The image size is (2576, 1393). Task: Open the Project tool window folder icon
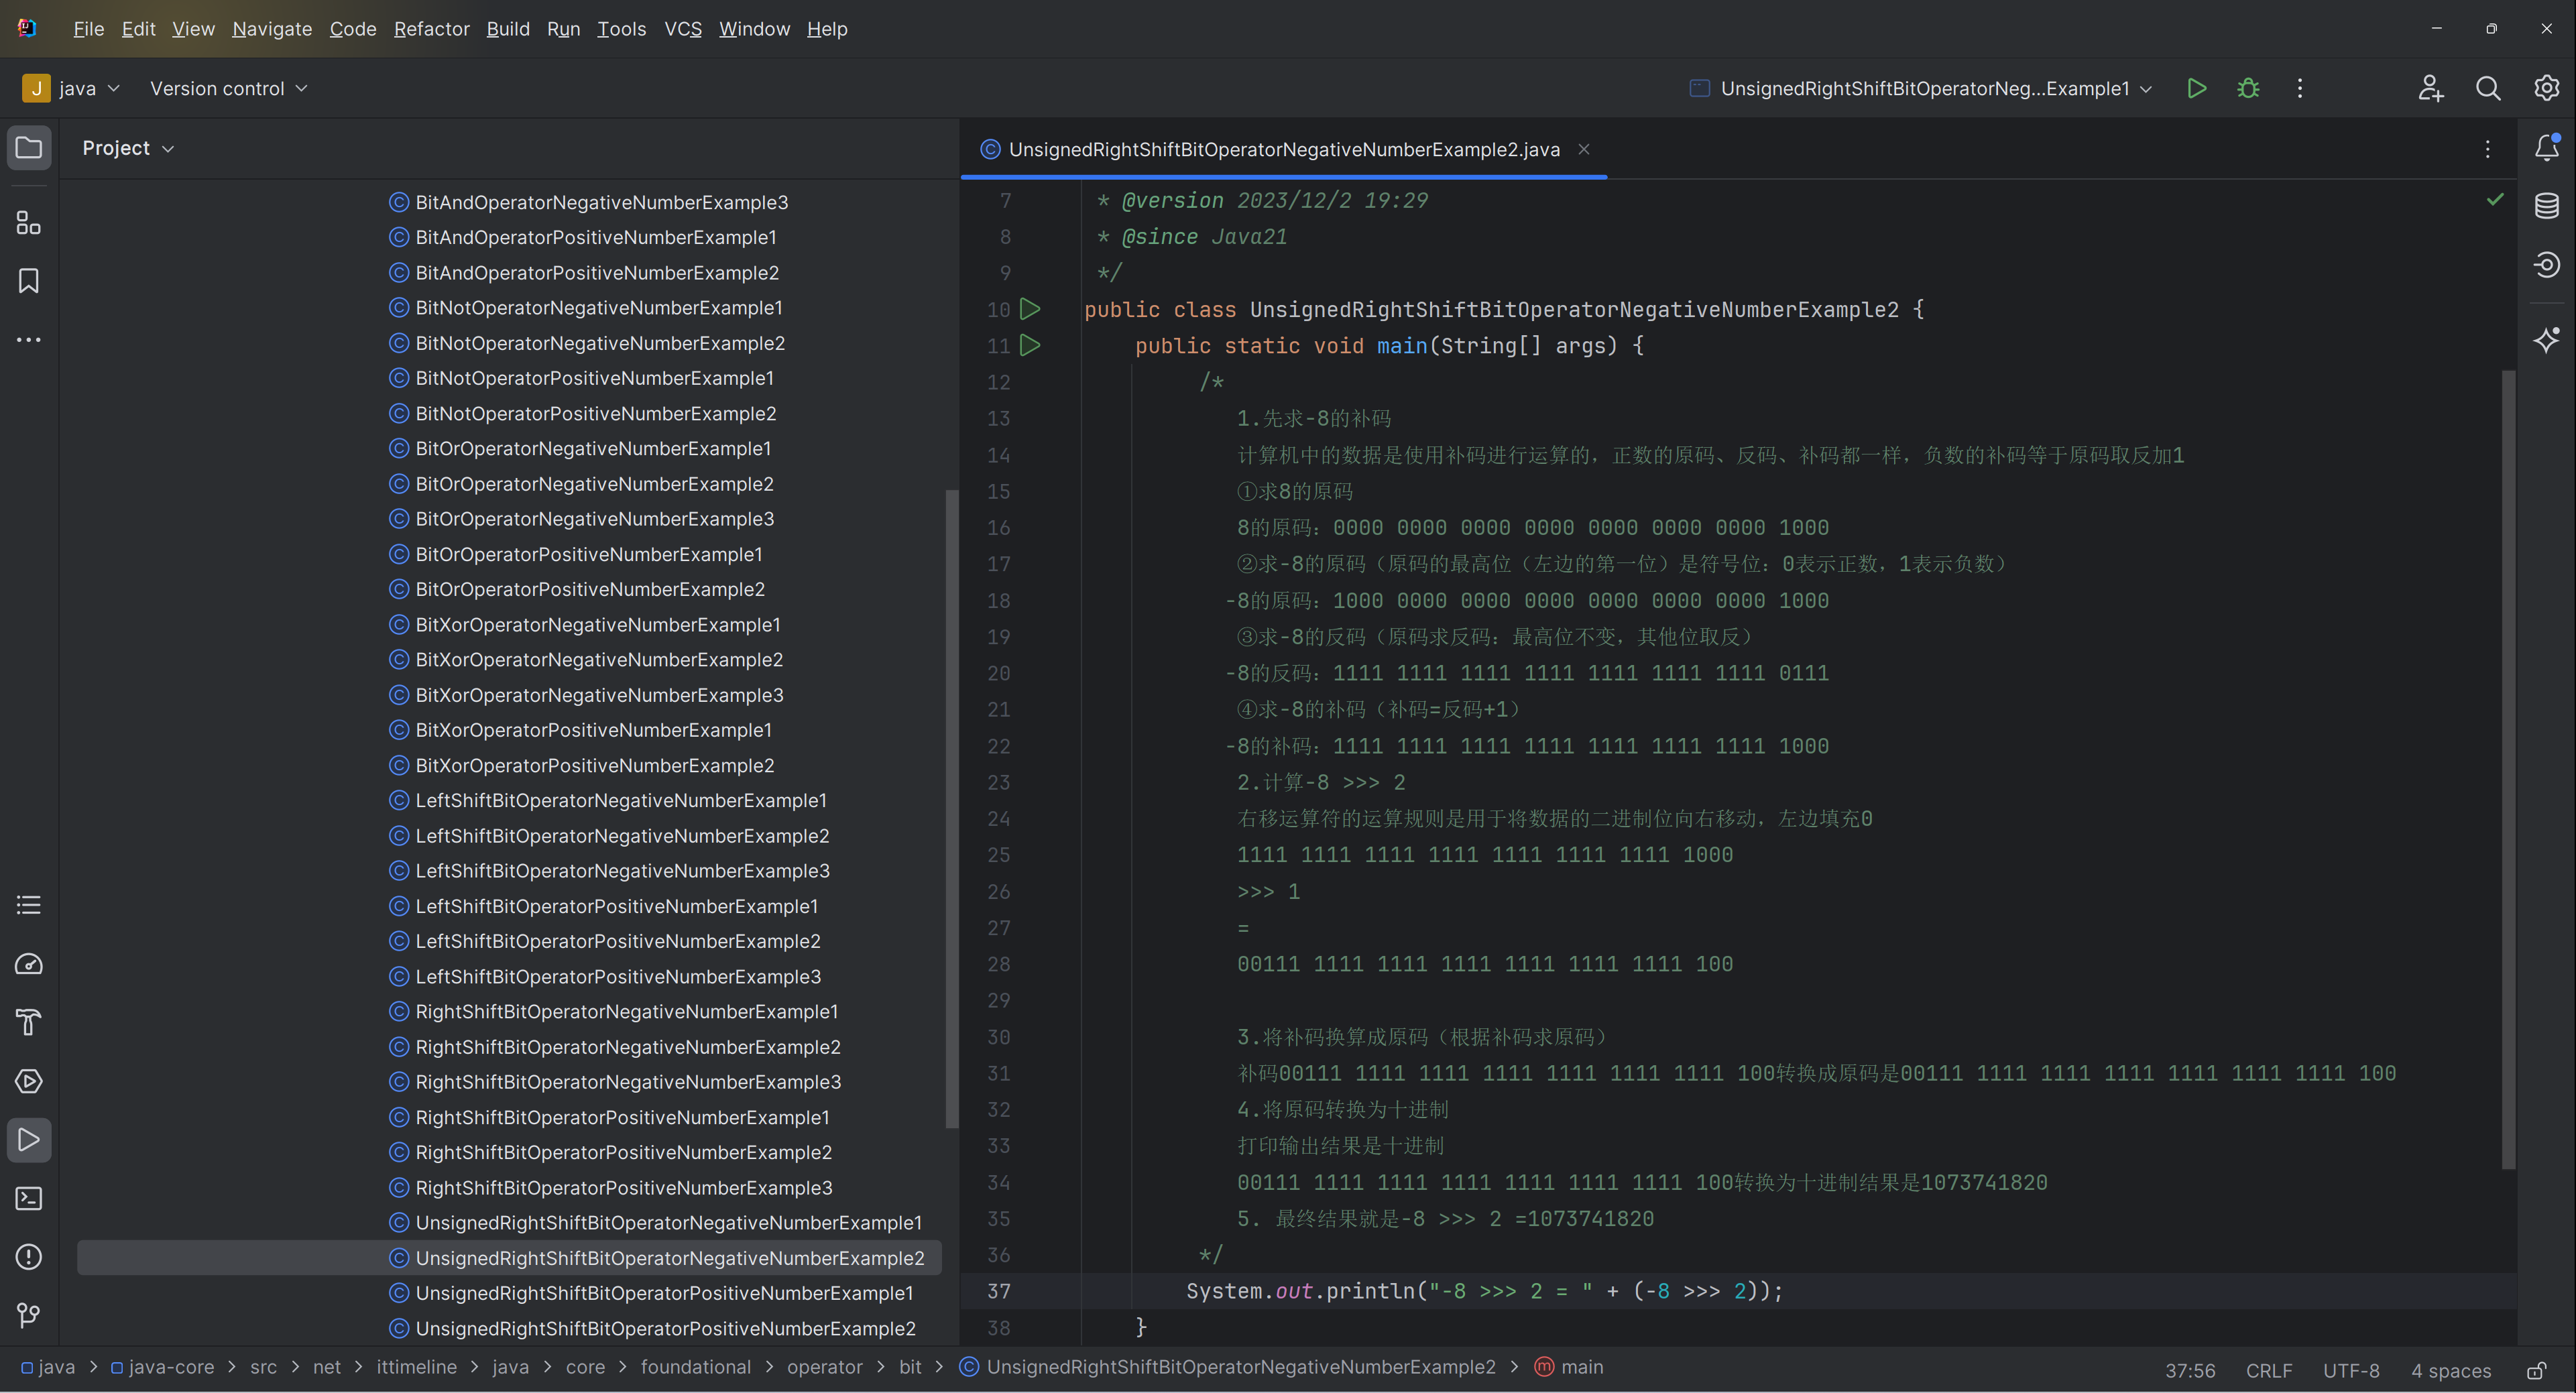[29, 148]
